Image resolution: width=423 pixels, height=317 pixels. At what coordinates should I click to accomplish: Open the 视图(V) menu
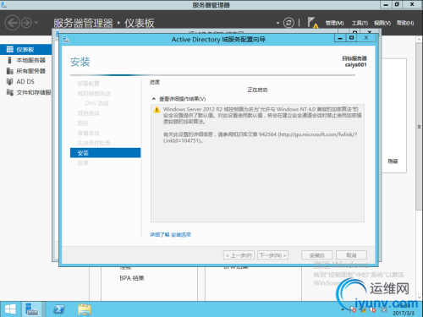coord(382,23)
